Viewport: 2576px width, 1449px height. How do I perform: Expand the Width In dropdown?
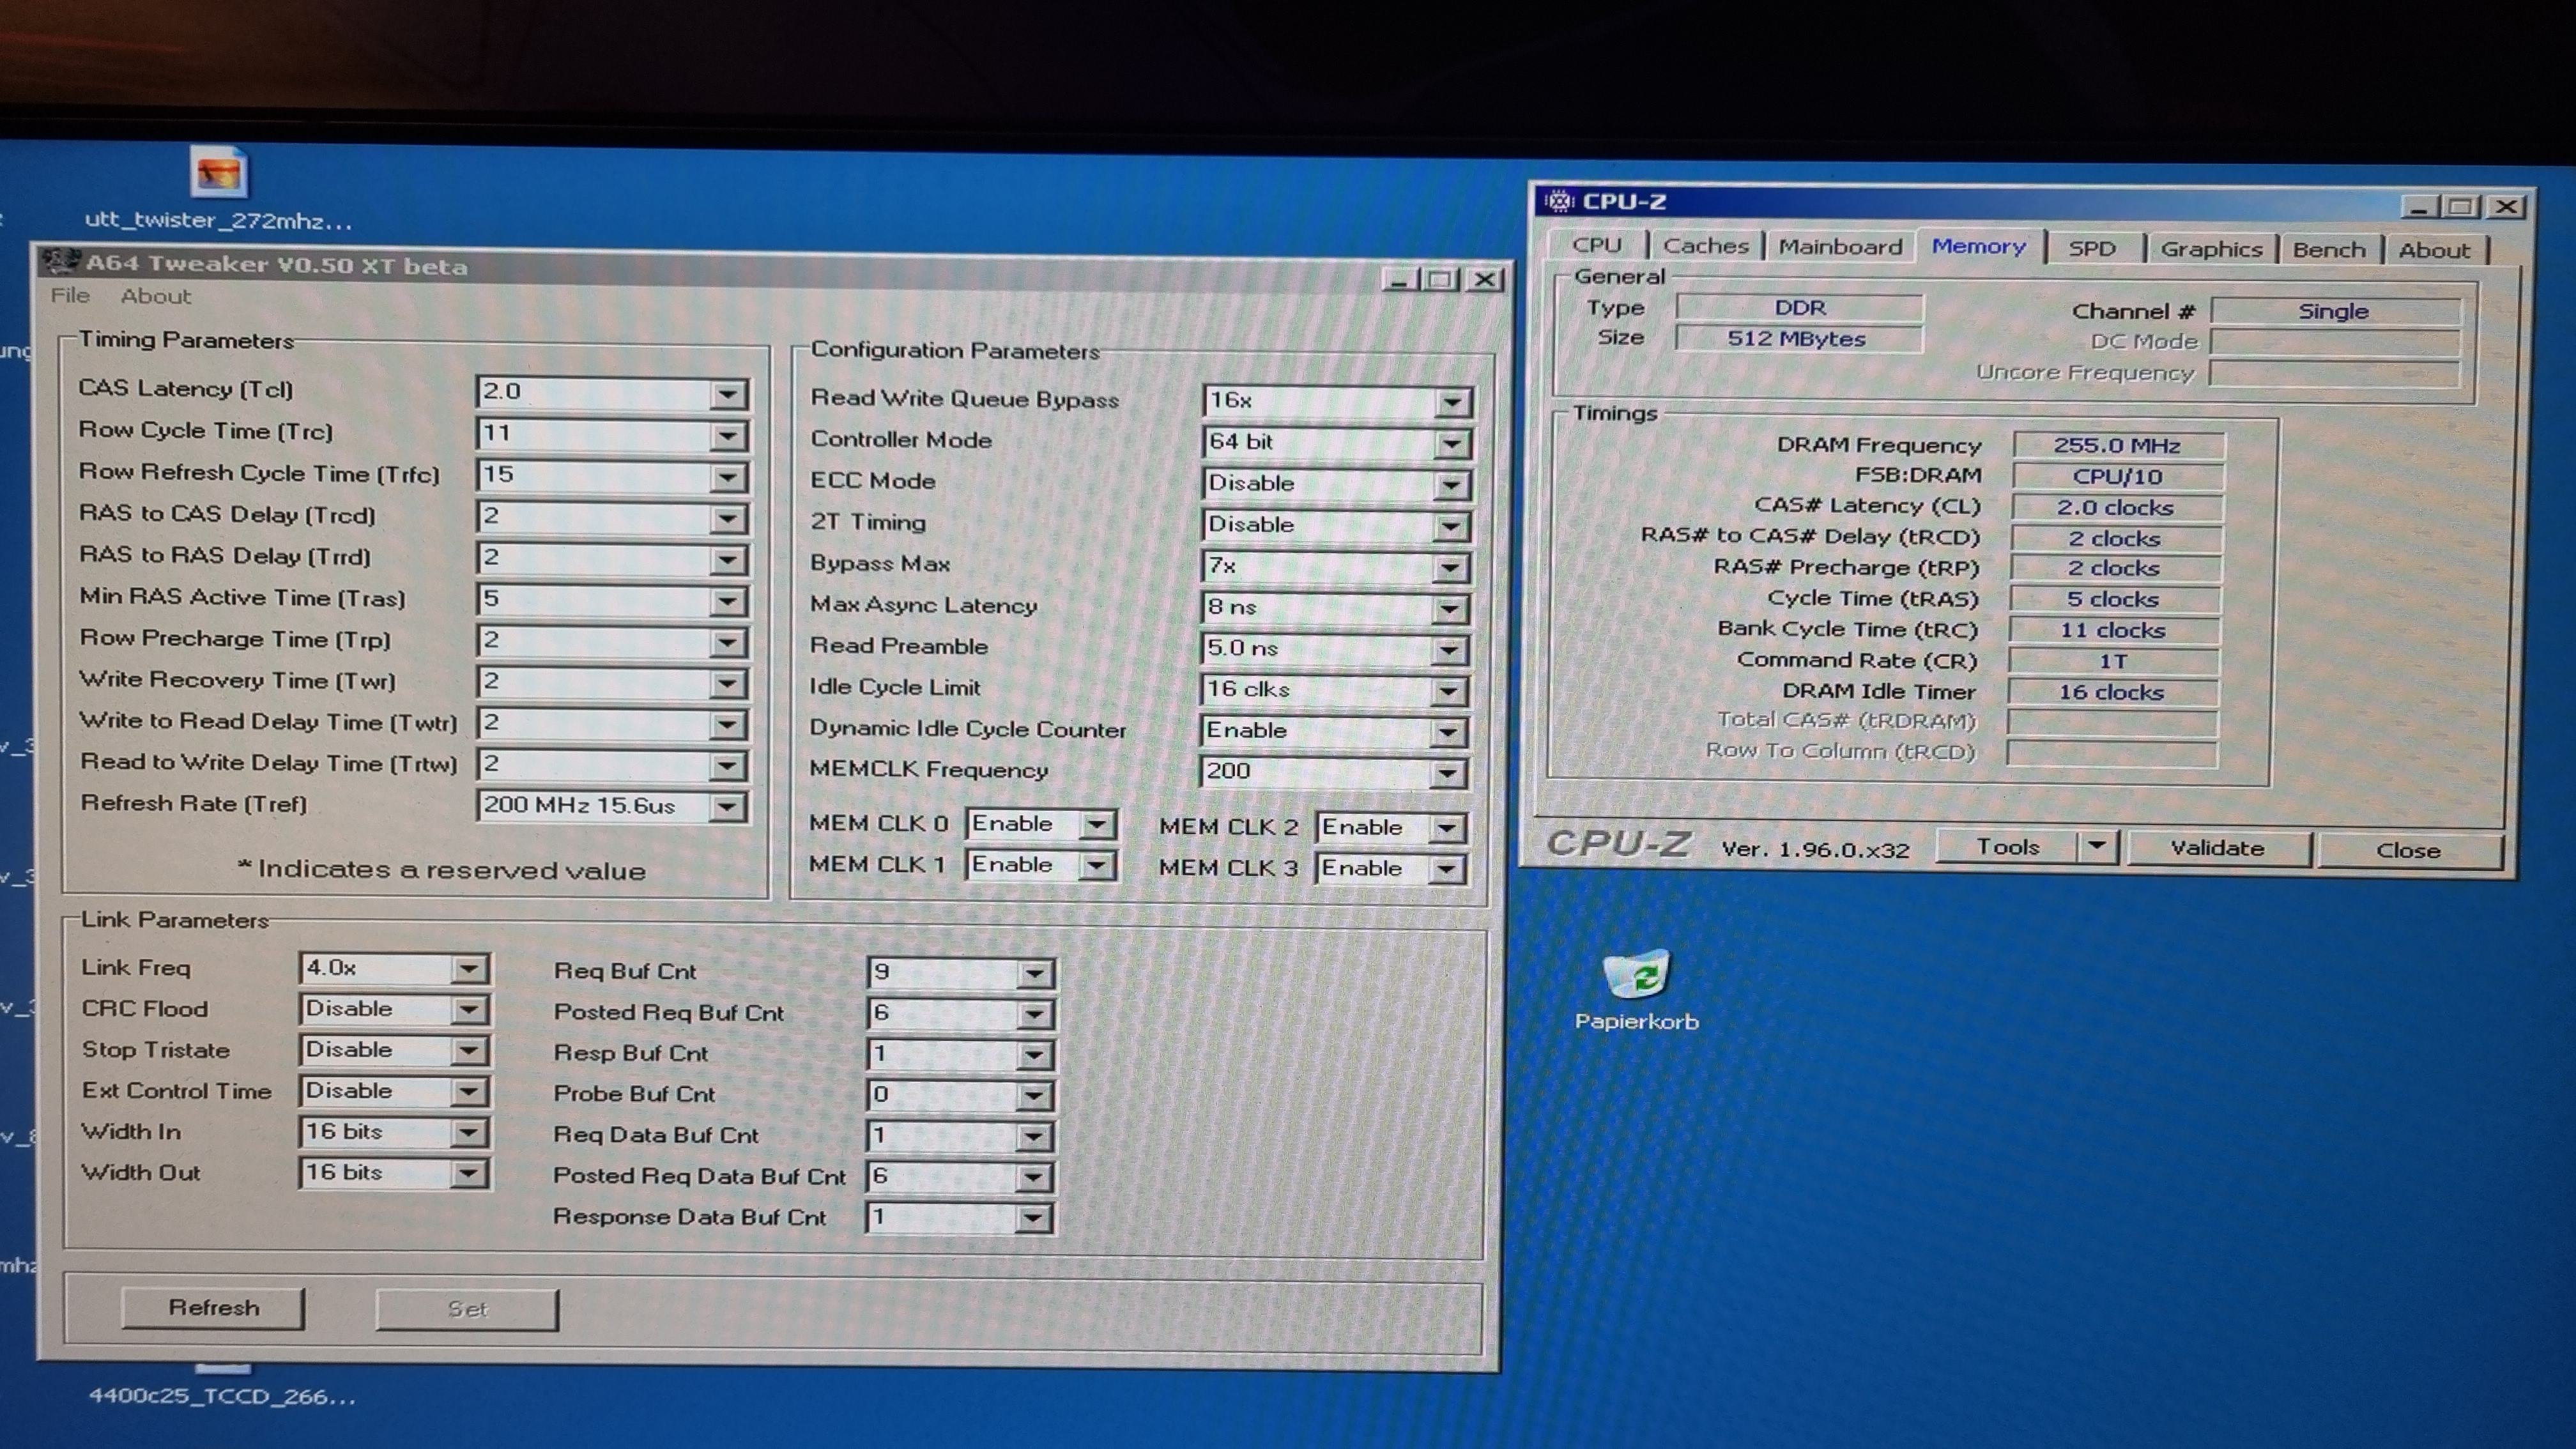pos(468,1132)
